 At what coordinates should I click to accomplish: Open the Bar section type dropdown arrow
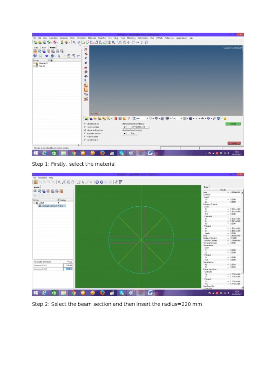point(125,134)
